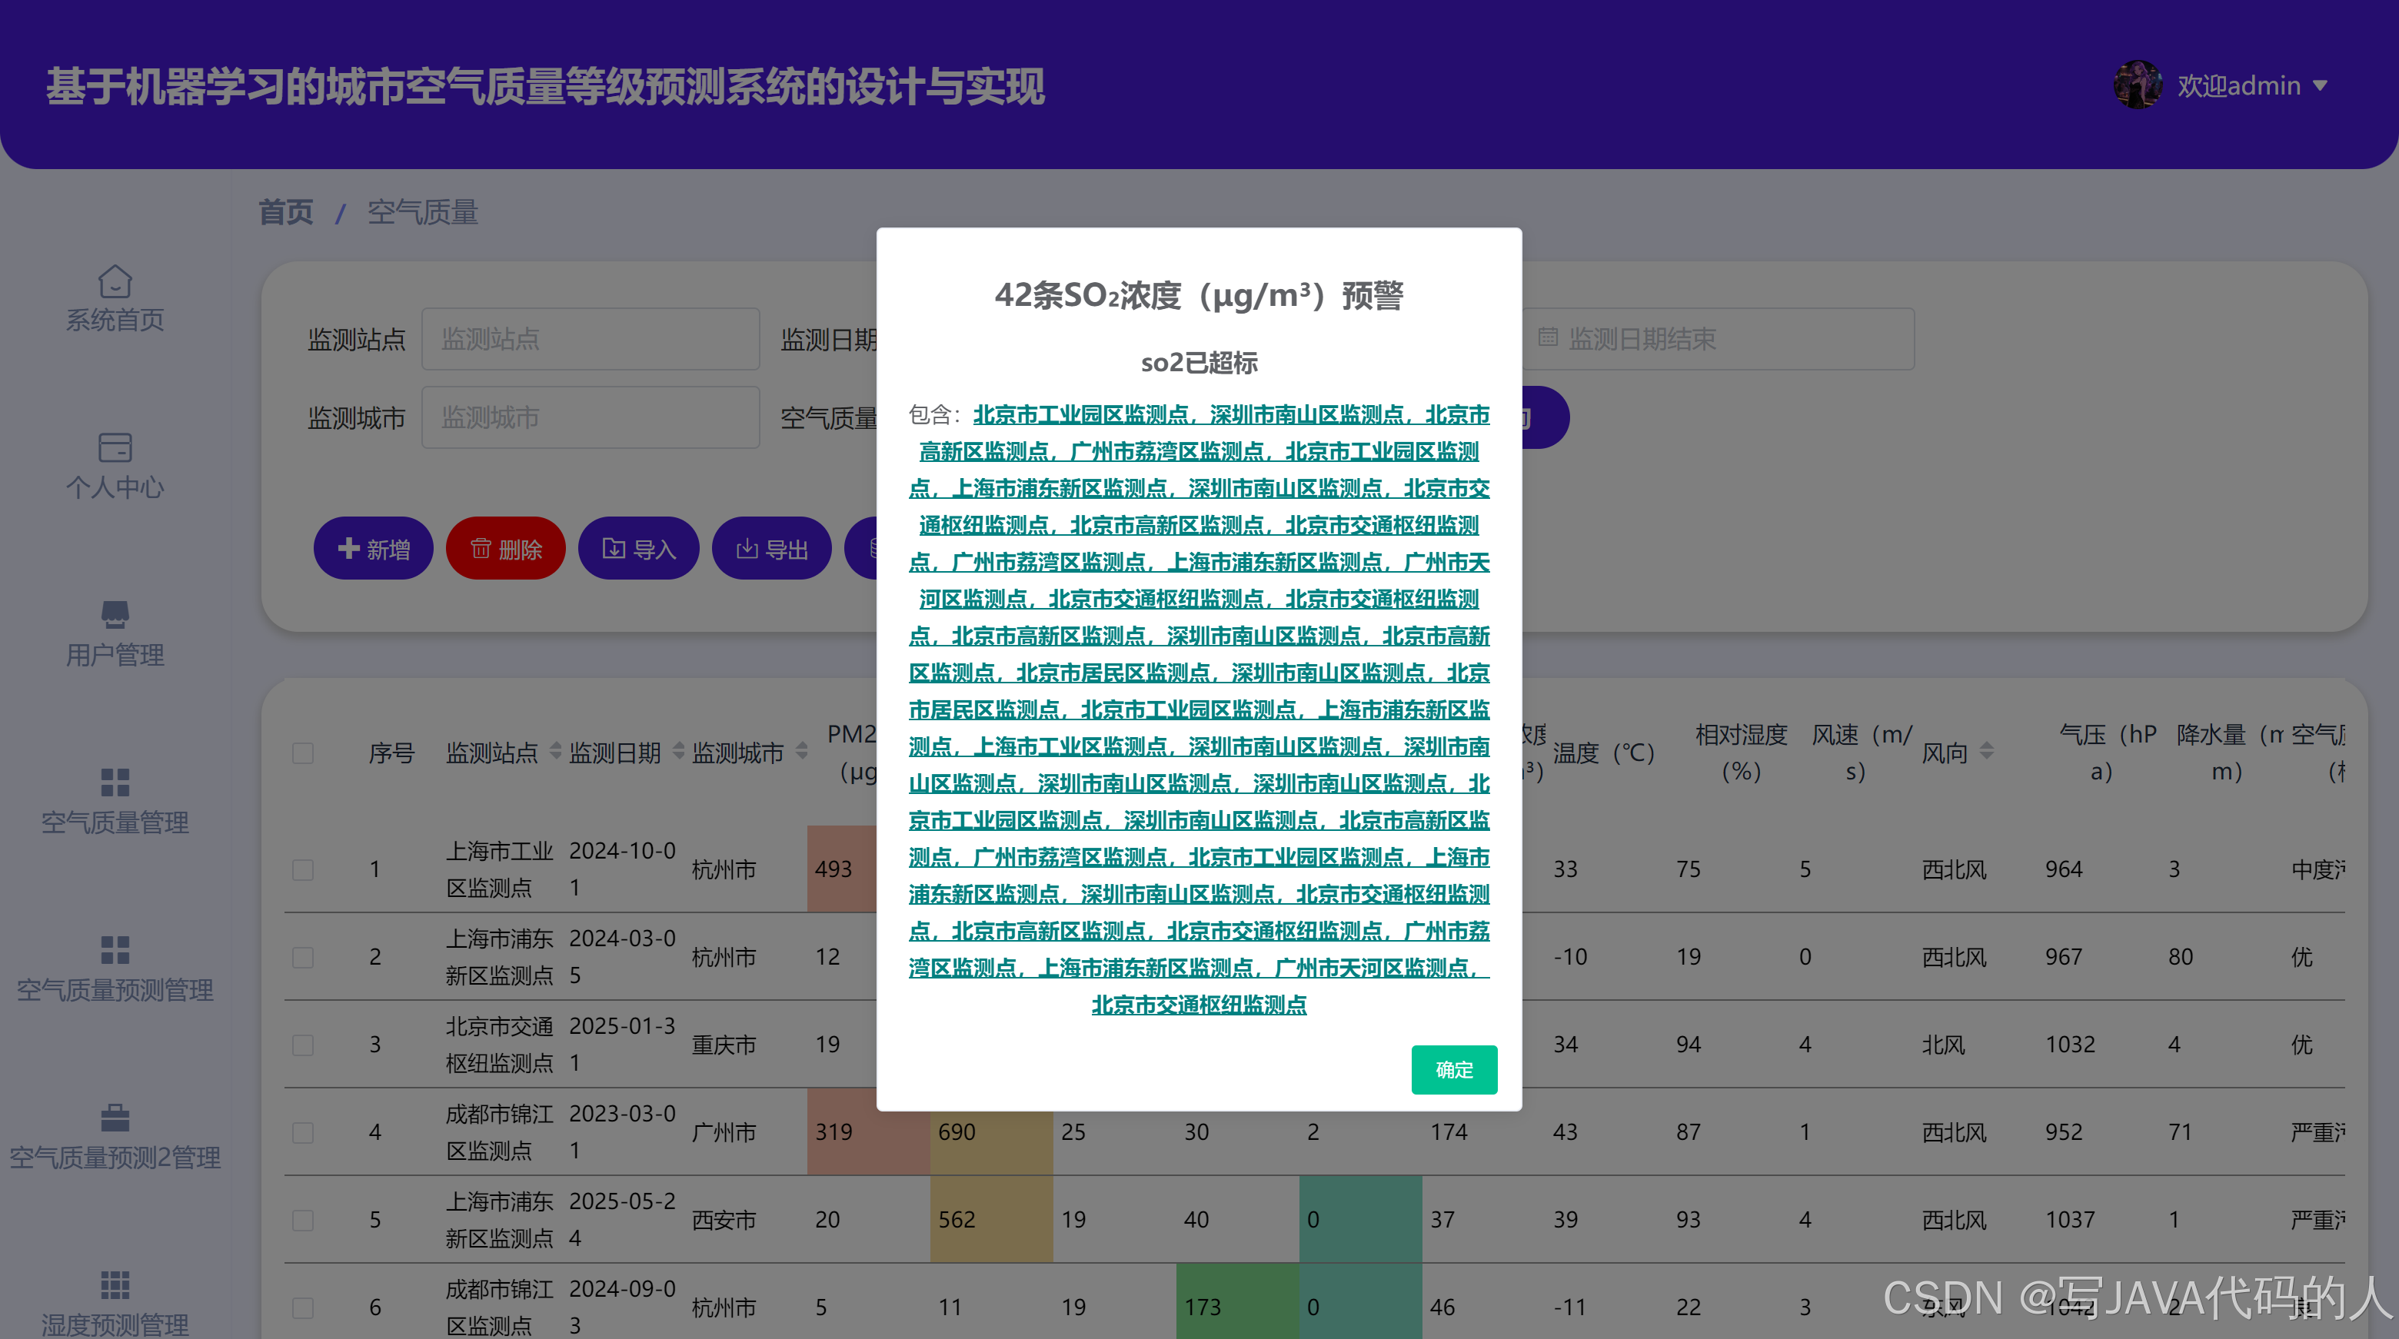
Task: Click the dialog title 42条SO₂浓度预警
Action: pos(1199,295)
